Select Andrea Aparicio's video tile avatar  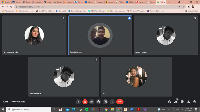[34, 35]
